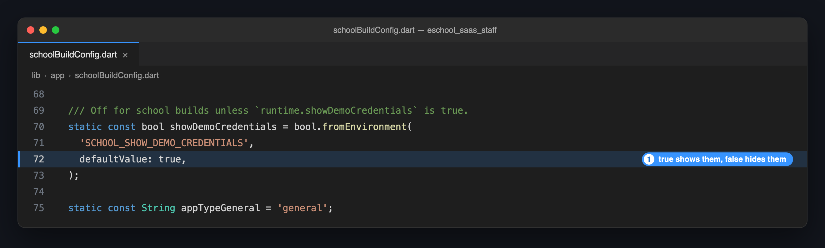Click the green fullscreen window button
Screen dimensions: 825x248
point(56,30)
